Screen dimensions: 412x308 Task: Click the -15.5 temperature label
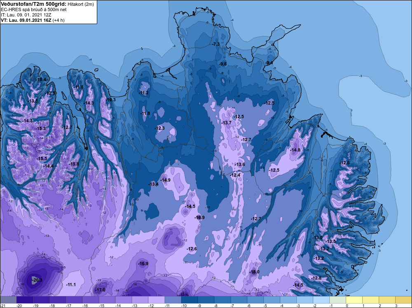pyautogui.click(x=42, y=159)
